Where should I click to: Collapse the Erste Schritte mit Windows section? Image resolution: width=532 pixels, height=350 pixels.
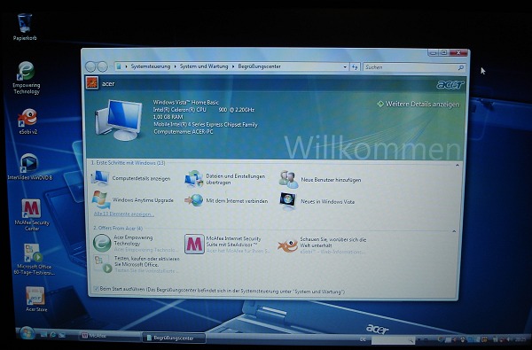pos(457,165)
